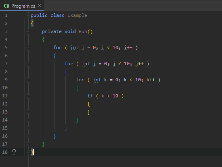The height and width of the screenshot is (167, 222).
Task: Click the teal opening brace on line 10
Action: click(77, 88)
